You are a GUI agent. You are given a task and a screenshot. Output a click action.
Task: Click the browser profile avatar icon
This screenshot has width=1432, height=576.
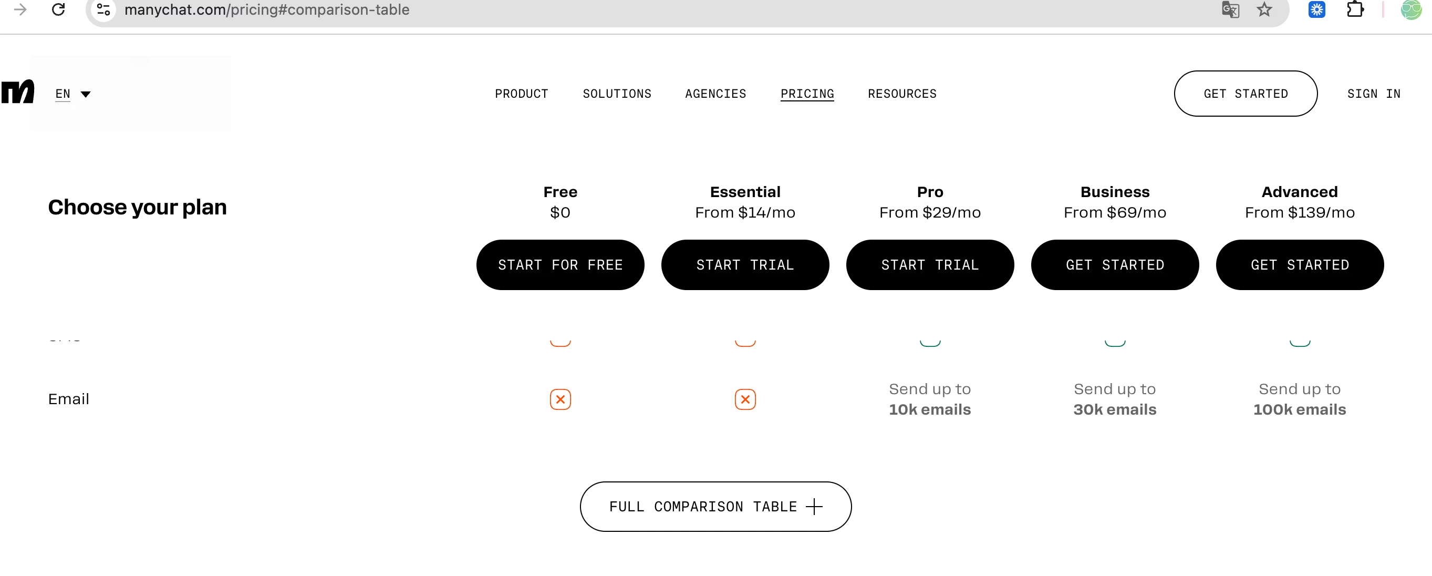click(x=1410, y=9)
